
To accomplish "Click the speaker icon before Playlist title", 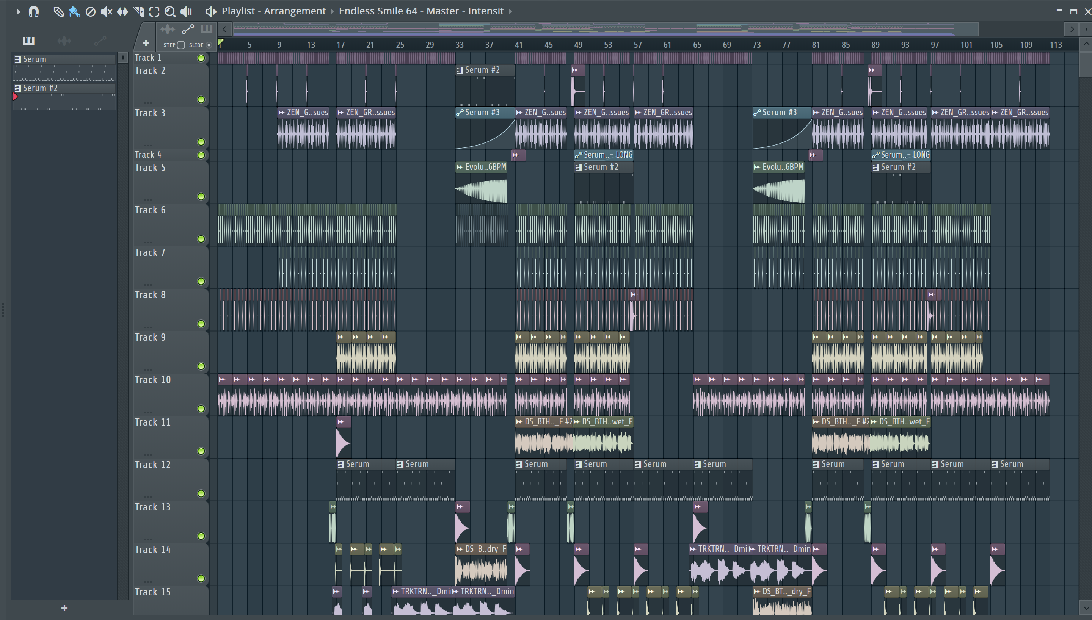I will pos(210,11).
